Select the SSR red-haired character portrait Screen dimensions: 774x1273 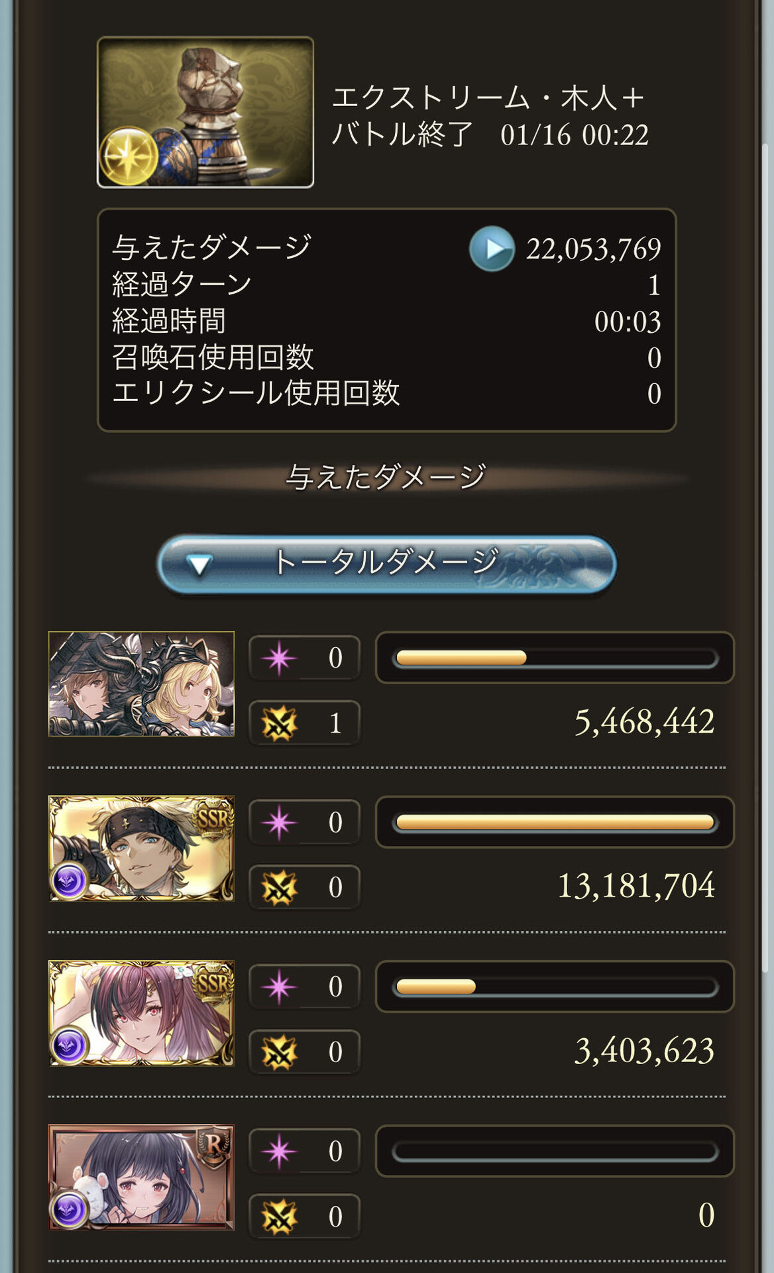(x=141, y=1012)
